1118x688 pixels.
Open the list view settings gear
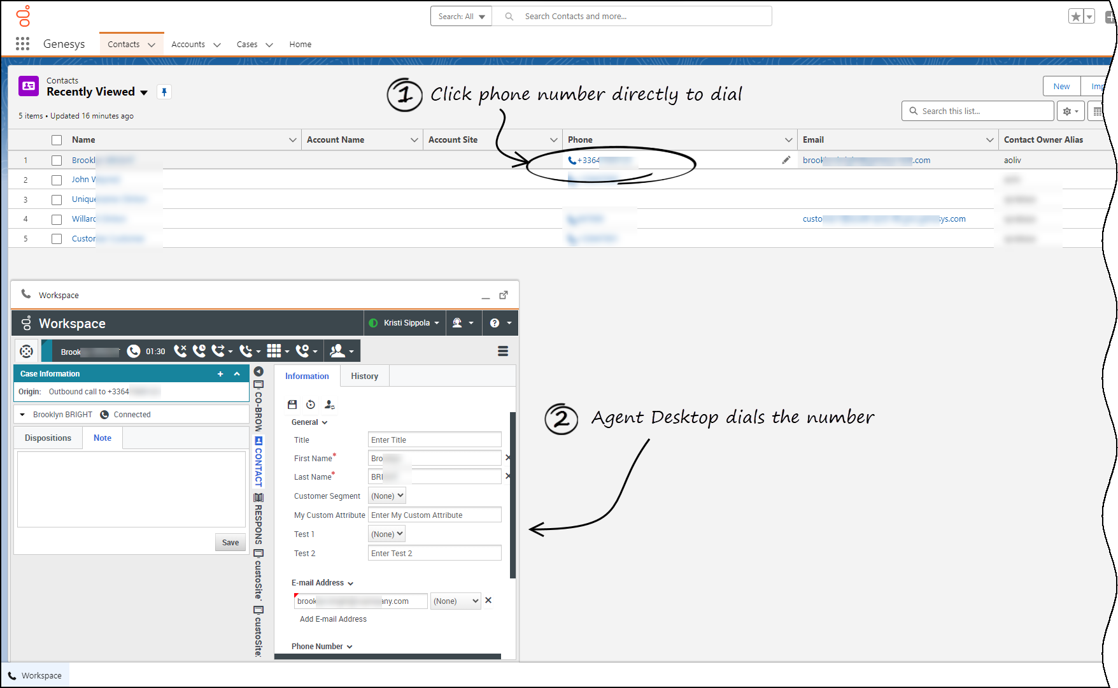point(1071,111)
